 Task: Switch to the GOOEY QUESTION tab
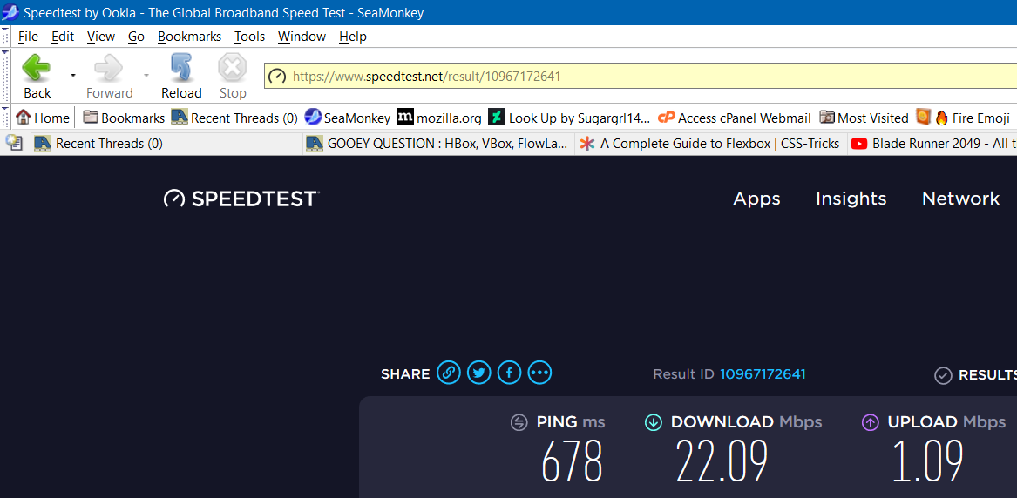click(437, 144)
